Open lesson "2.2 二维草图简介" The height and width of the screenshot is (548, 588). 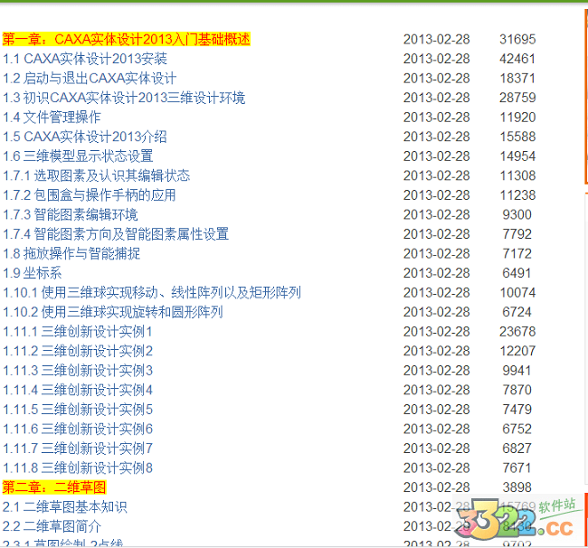point(52,526)
